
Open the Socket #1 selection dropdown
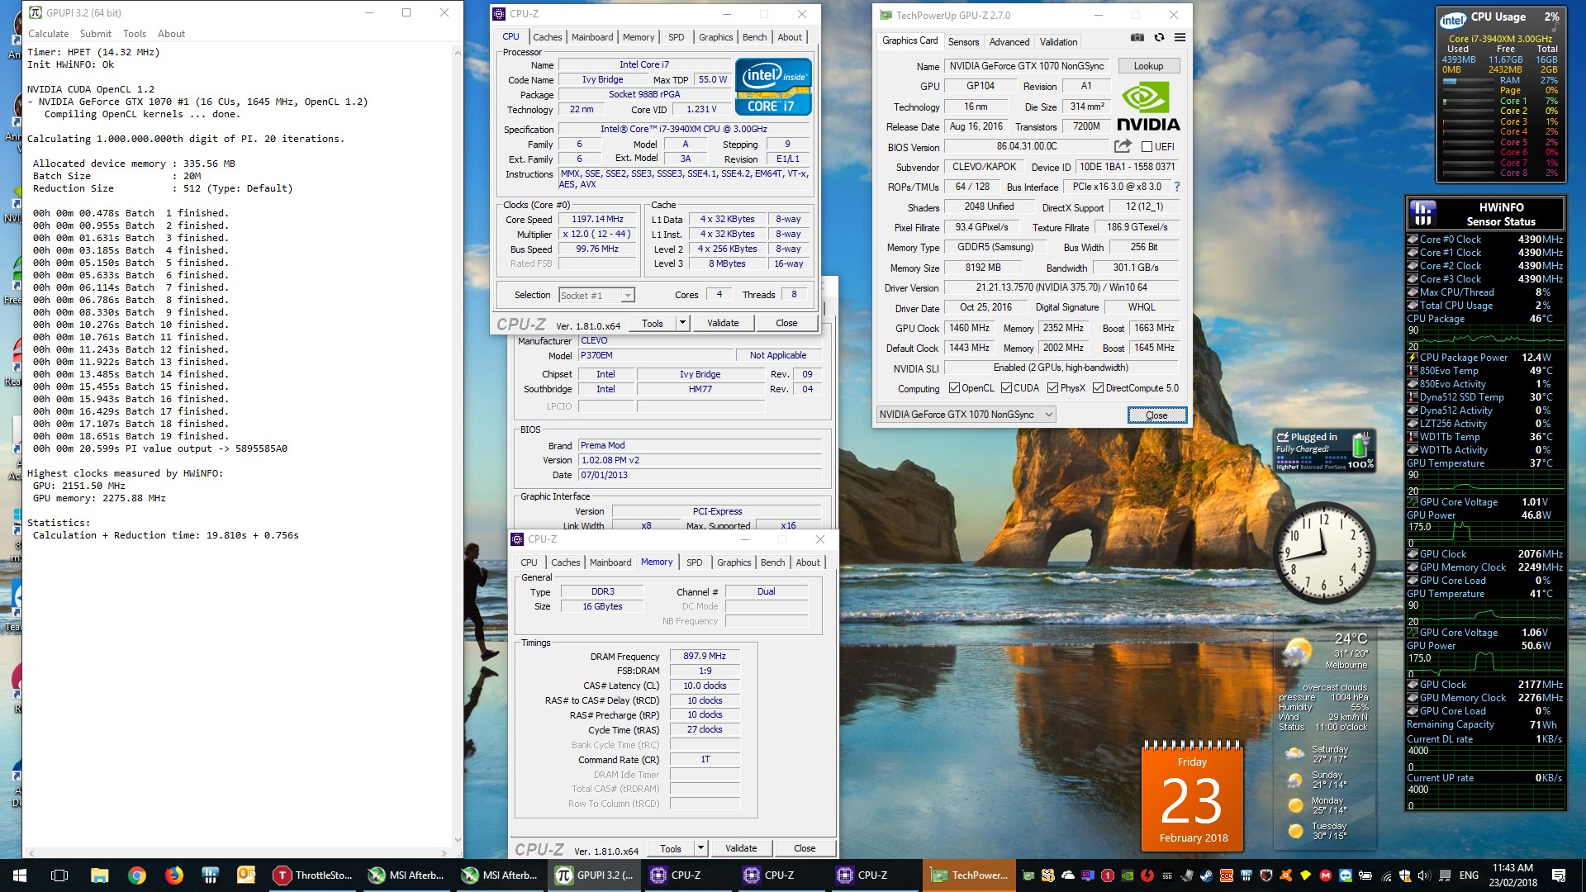click(x=596, y=295)
